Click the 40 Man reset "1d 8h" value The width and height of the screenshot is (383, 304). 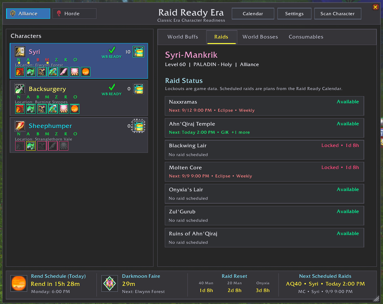point(206,290)
